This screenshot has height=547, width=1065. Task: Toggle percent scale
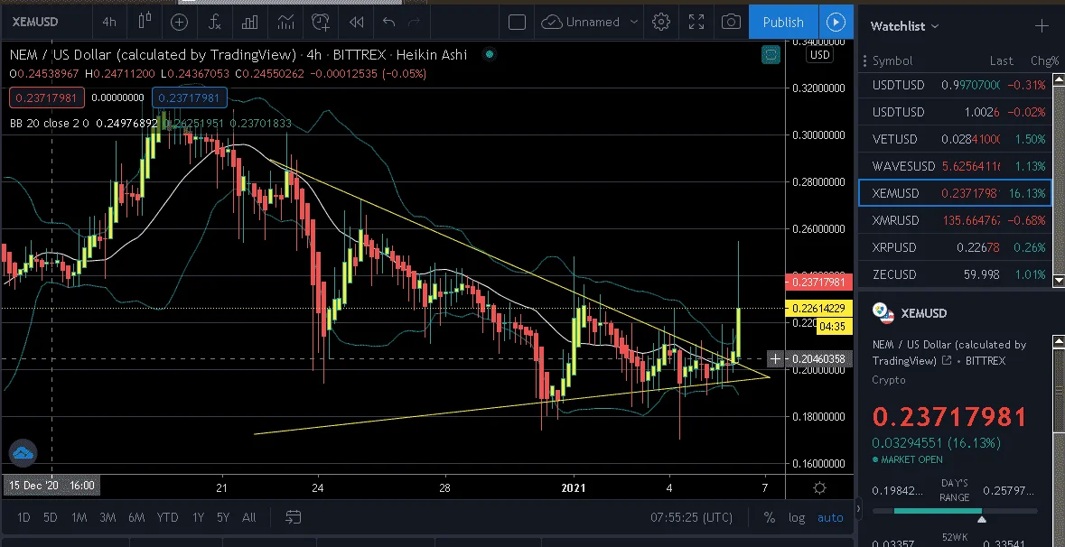click(769, 517)
